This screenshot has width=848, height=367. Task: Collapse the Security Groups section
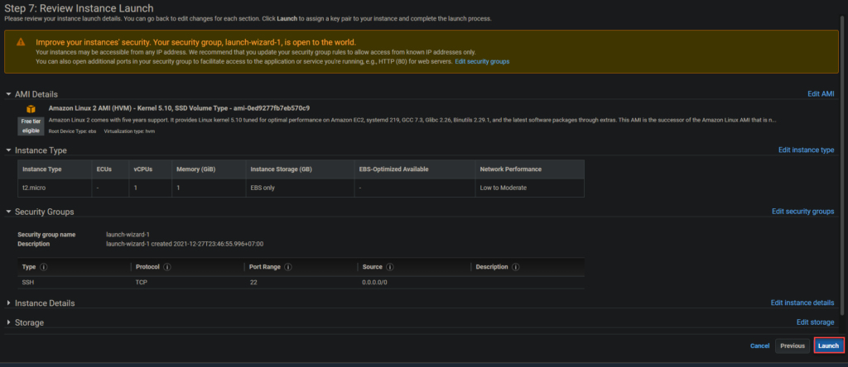click(9, 212)
